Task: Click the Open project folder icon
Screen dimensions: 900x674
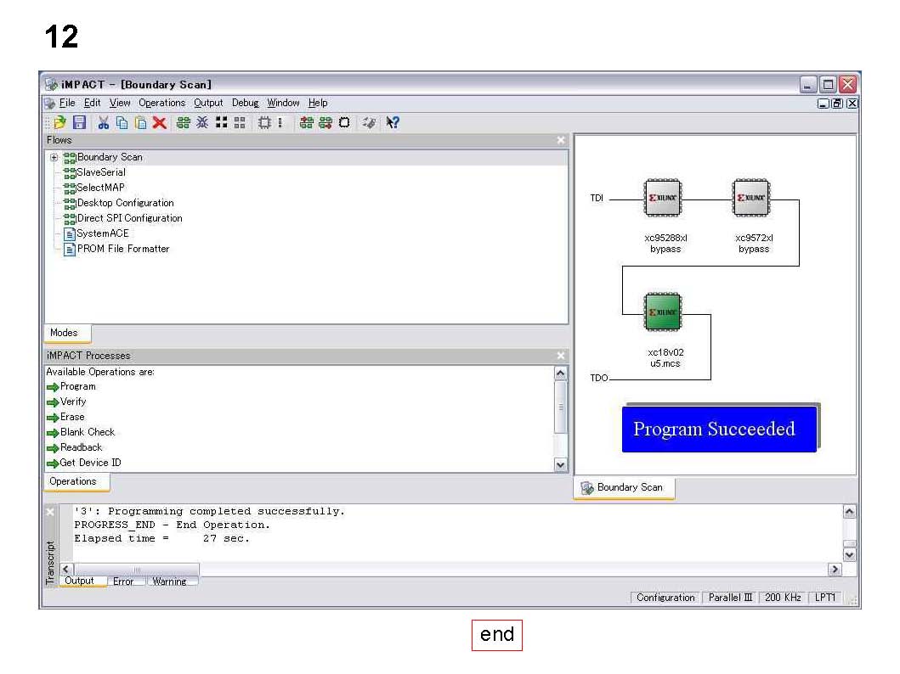Action: pyautogui.click(x=59, y=122)
